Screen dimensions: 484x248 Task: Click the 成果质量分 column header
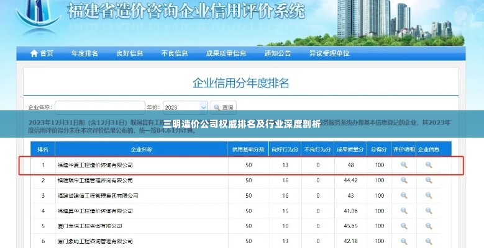350,149
